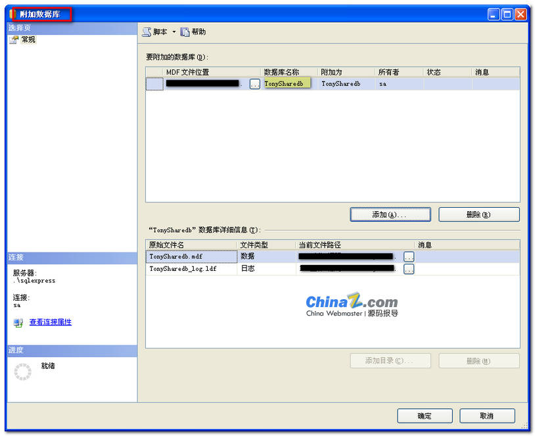
Task: Select the TonySharedb_log.ldf file row
Action: [x=333, y=269]
